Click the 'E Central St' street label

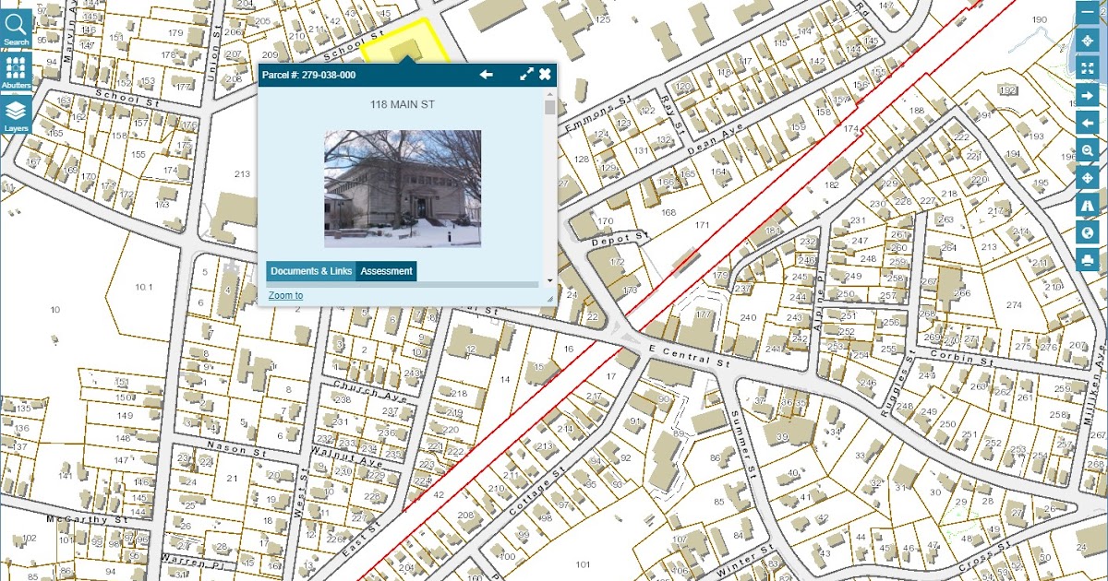(689, 358)
